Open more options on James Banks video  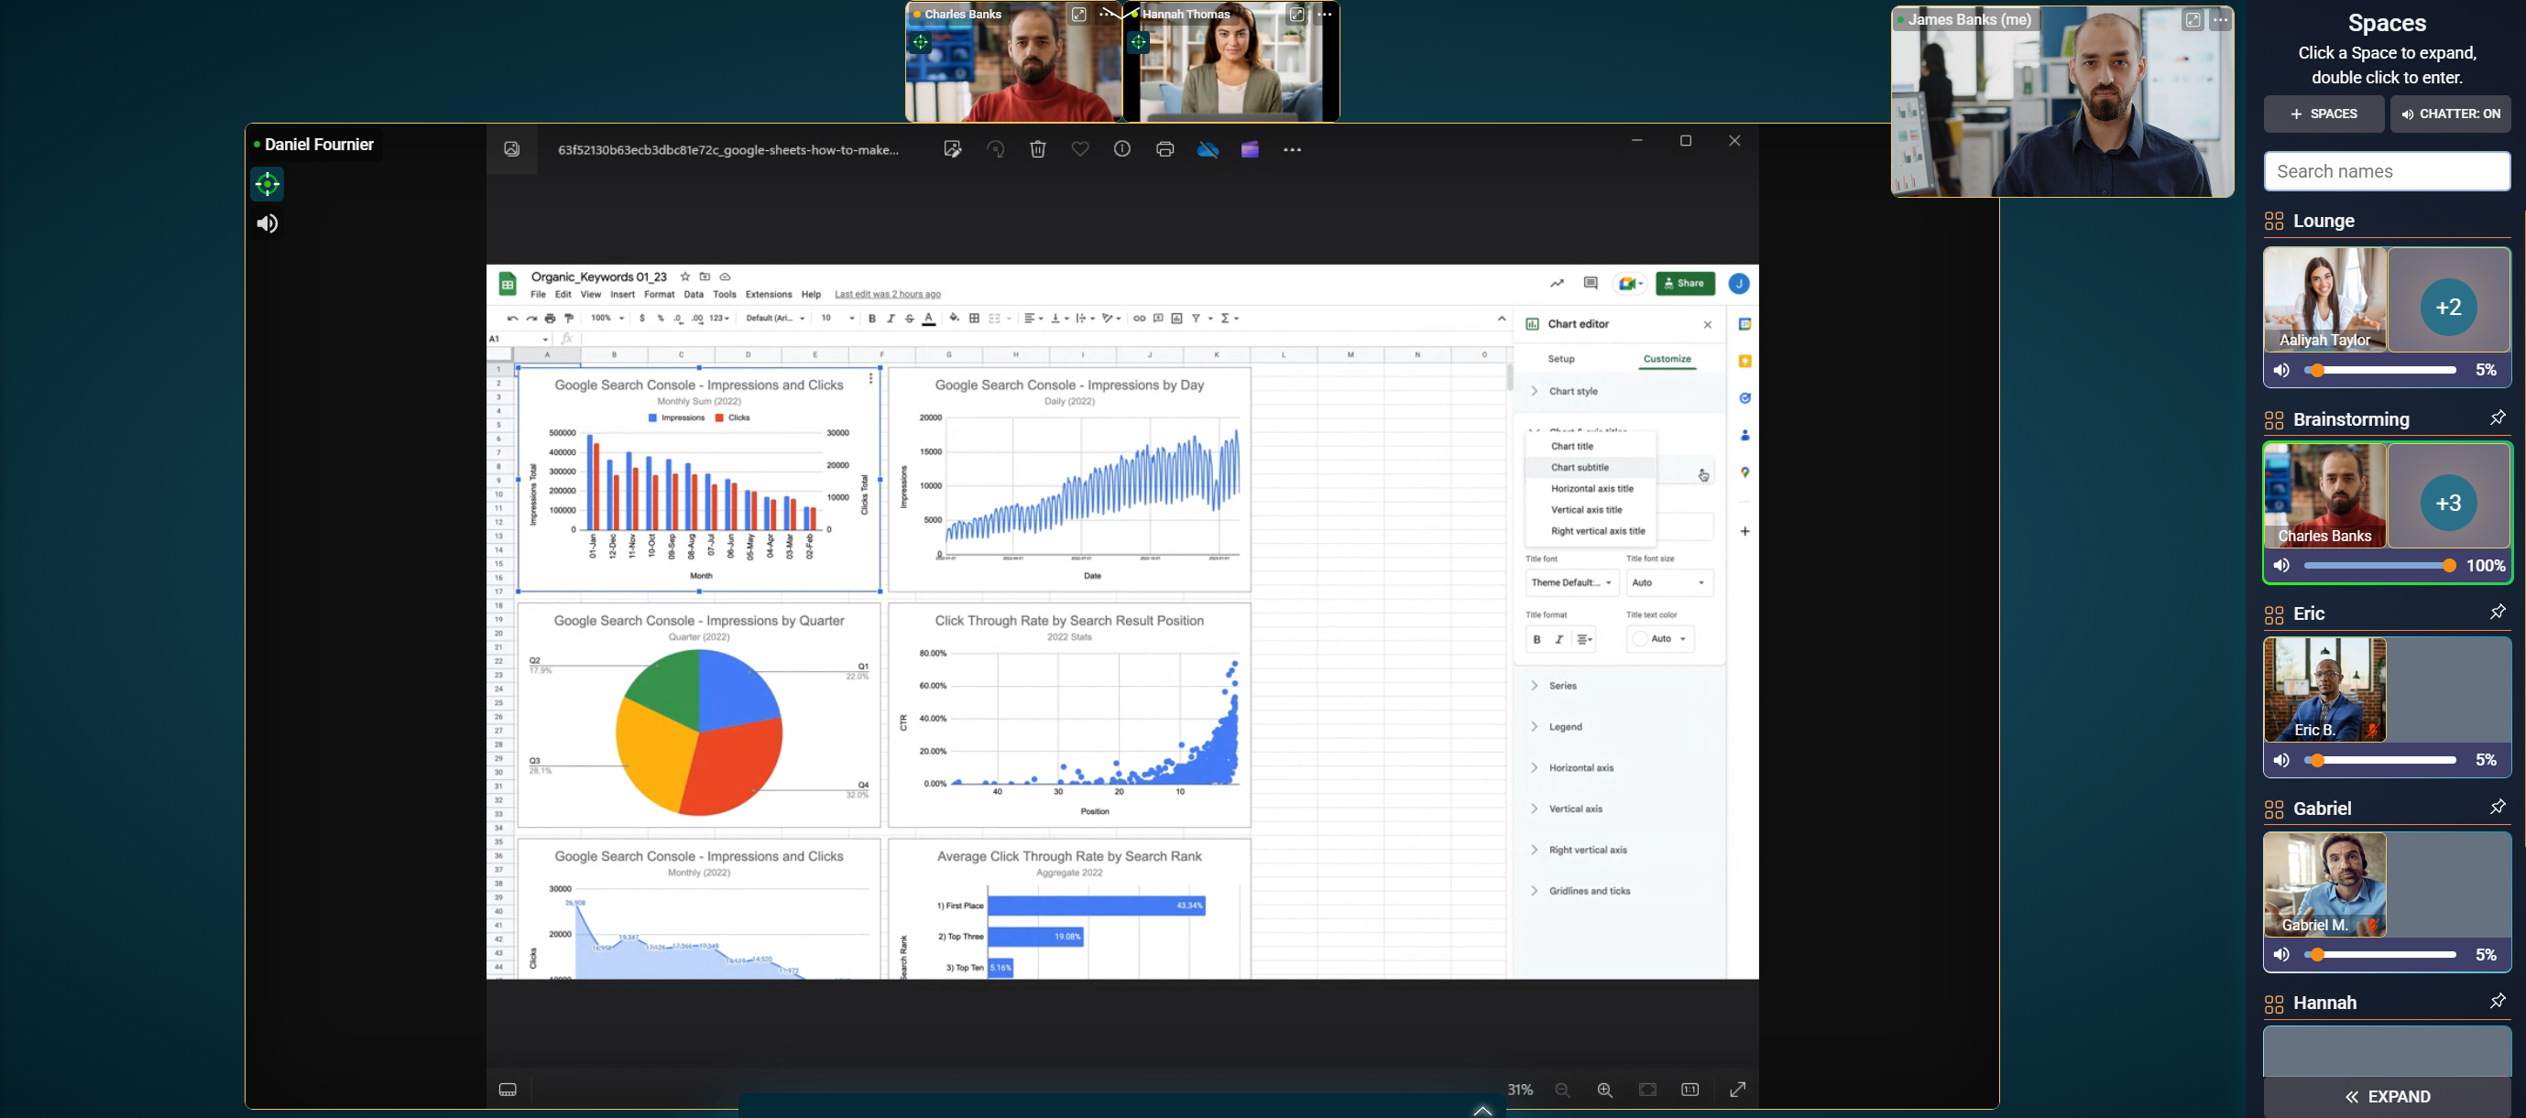pyautogui.click(x=2220, y=19)
